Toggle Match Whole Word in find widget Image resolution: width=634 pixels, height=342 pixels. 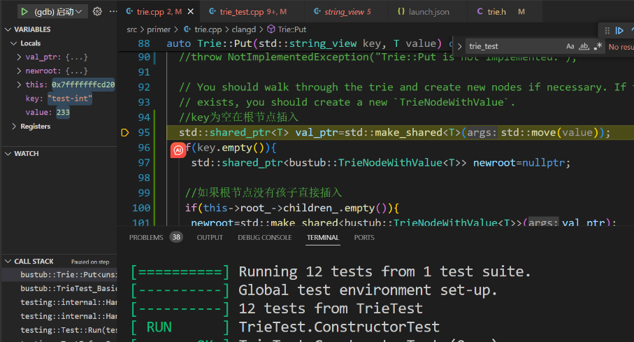point(584,47)
